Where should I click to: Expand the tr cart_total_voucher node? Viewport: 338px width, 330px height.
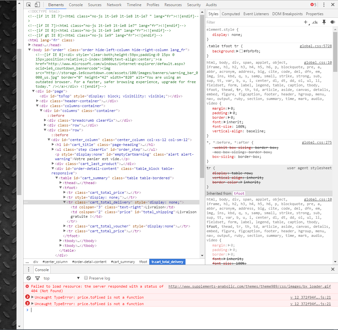65,226
